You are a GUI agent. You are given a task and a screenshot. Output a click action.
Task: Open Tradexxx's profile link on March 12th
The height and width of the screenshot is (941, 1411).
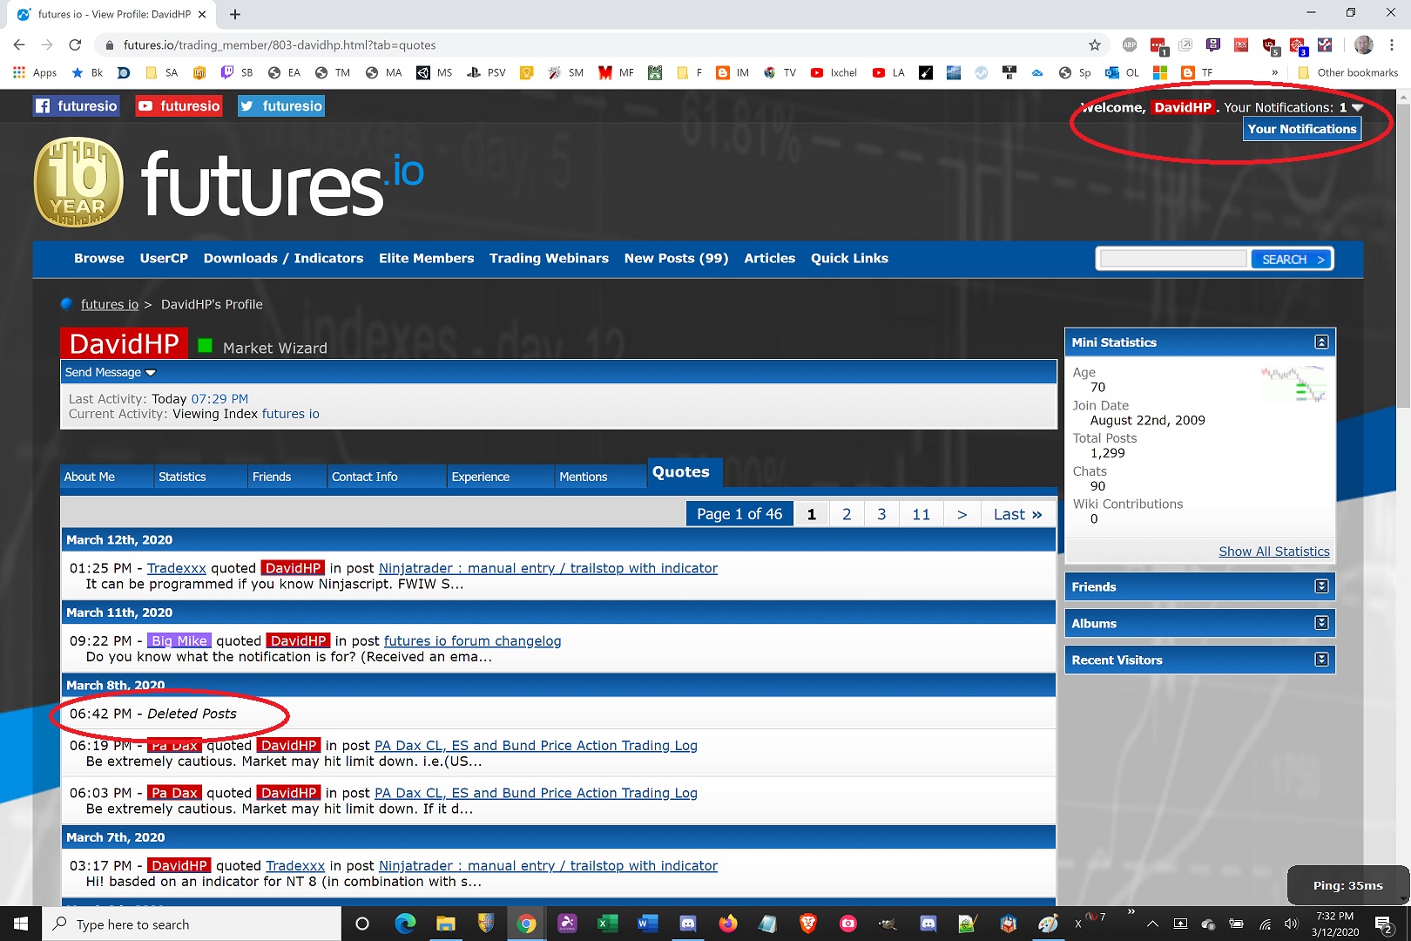[x=177, y=568]
